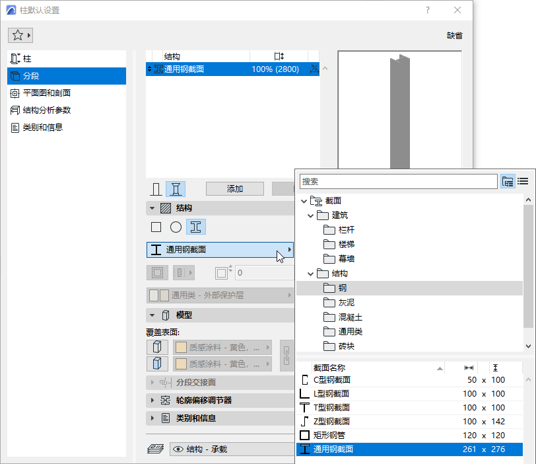Click the column 3D preview thumbnail

point(399,110)
